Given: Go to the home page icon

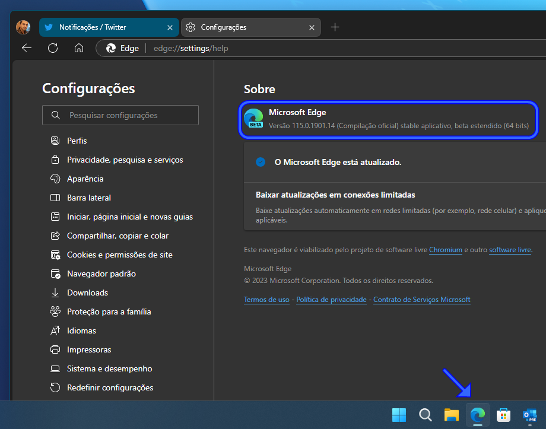Looking at the screenshot, I should pos(79,48).
